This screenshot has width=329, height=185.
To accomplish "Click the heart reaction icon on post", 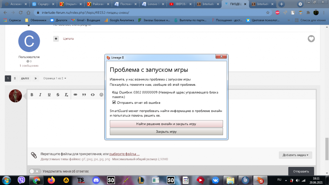I will tap(311, 38).
